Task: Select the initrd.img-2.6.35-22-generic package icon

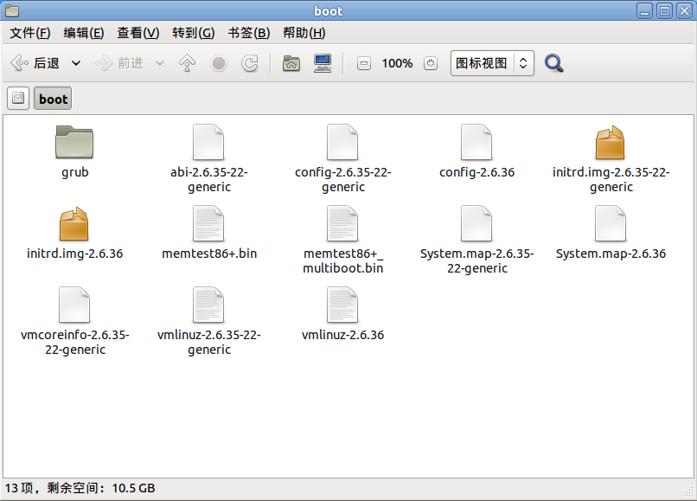Action: 611,143
